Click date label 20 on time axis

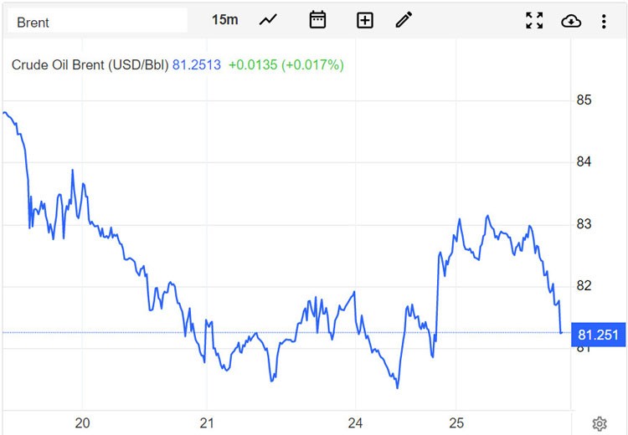pyautogui.click(x=82, y=422)
